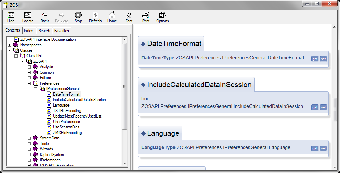
Task: Print the current topic
Action: (146, 15)
